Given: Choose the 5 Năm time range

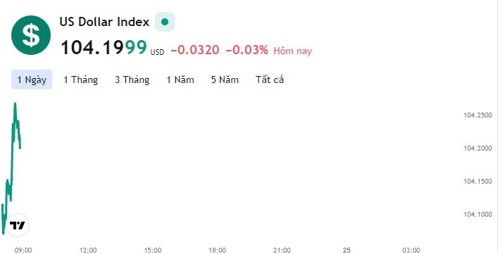Looking at the screenshot, I should 225,80.
